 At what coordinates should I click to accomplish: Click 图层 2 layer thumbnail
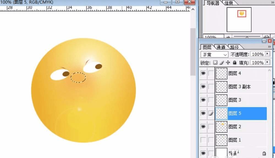point(221,127)
